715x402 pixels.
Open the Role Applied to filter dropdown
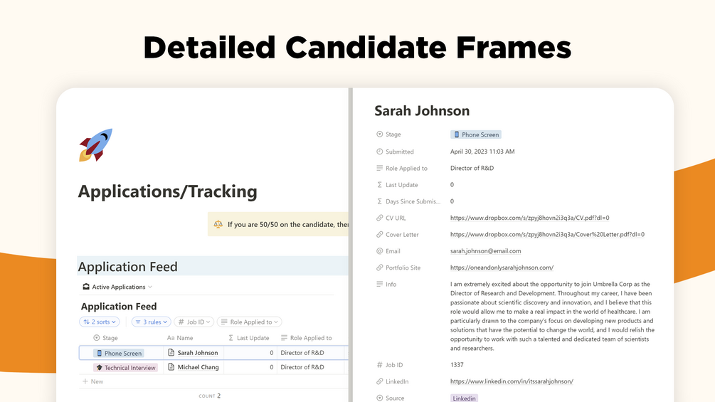click(x=250, y=322)
